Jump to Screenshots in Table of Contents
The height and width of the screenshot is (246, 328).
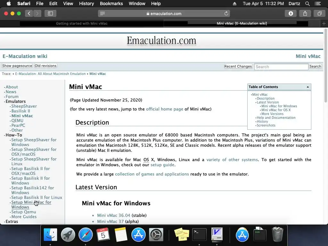click(x=266, y=125)
